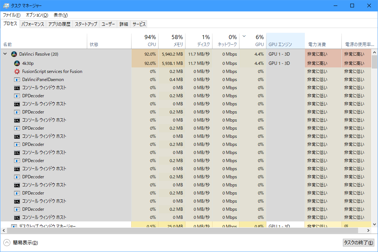Collapse the DaVinci Resolve (20) process group

[x=5, y=54]
